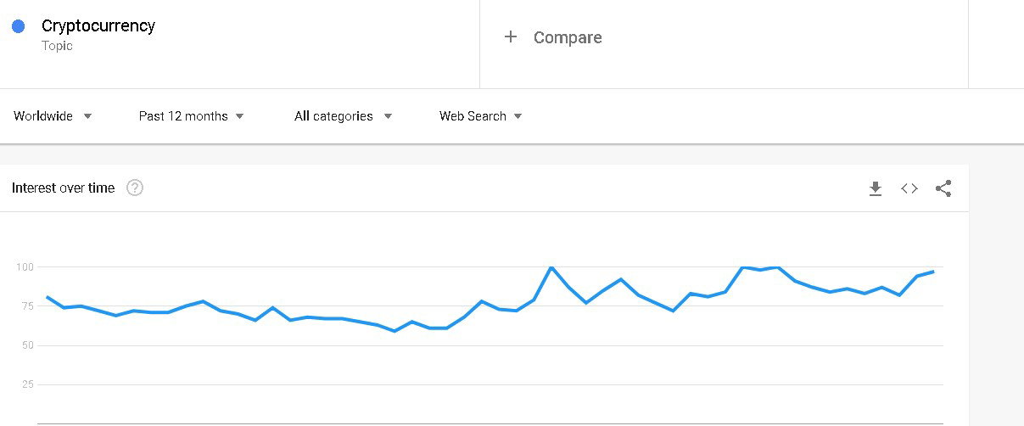
Task: Click the first data point of the trend line
Action: tap(48, 297)
